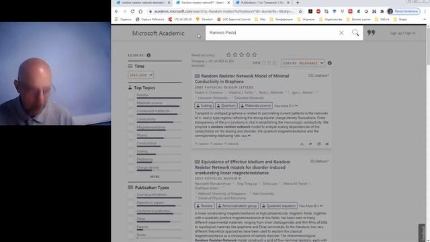Click the browser profile avatar
The image size is (430, 242).
pos(390,11)
